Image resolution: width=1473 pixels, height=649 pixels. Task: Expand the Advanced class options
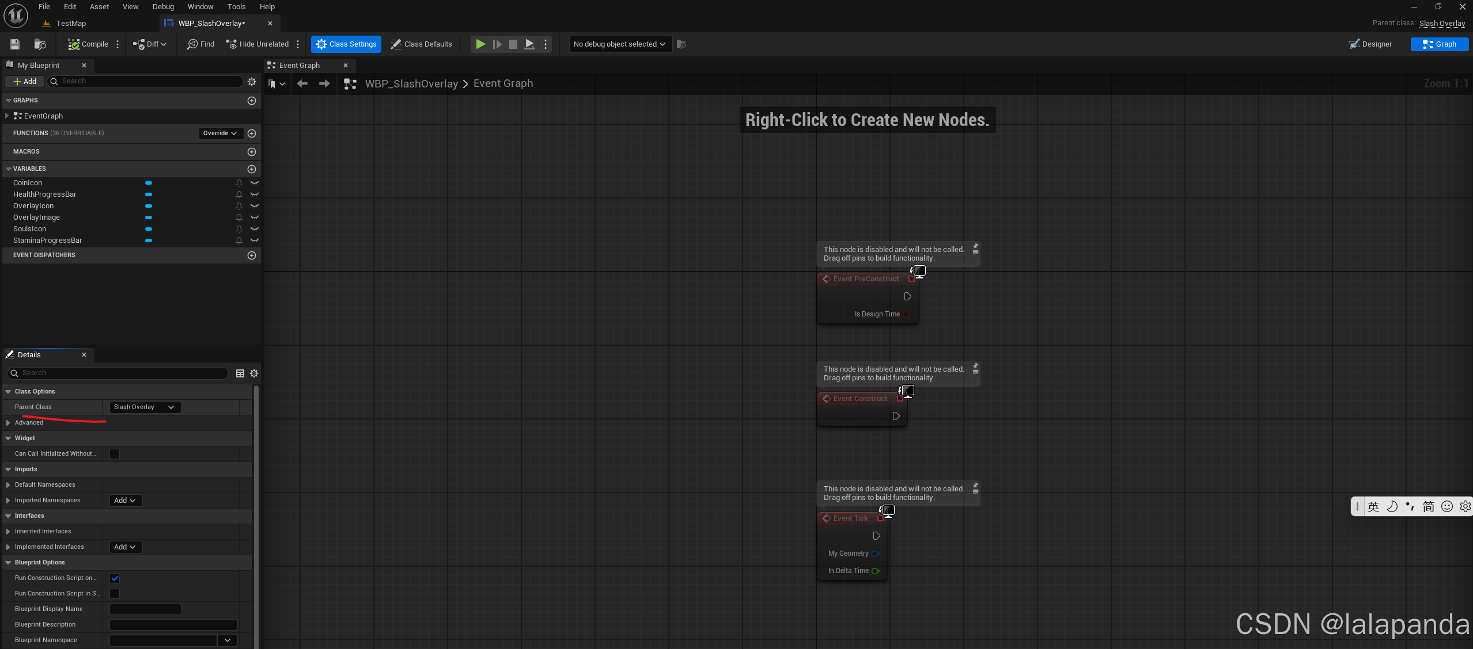9,423
